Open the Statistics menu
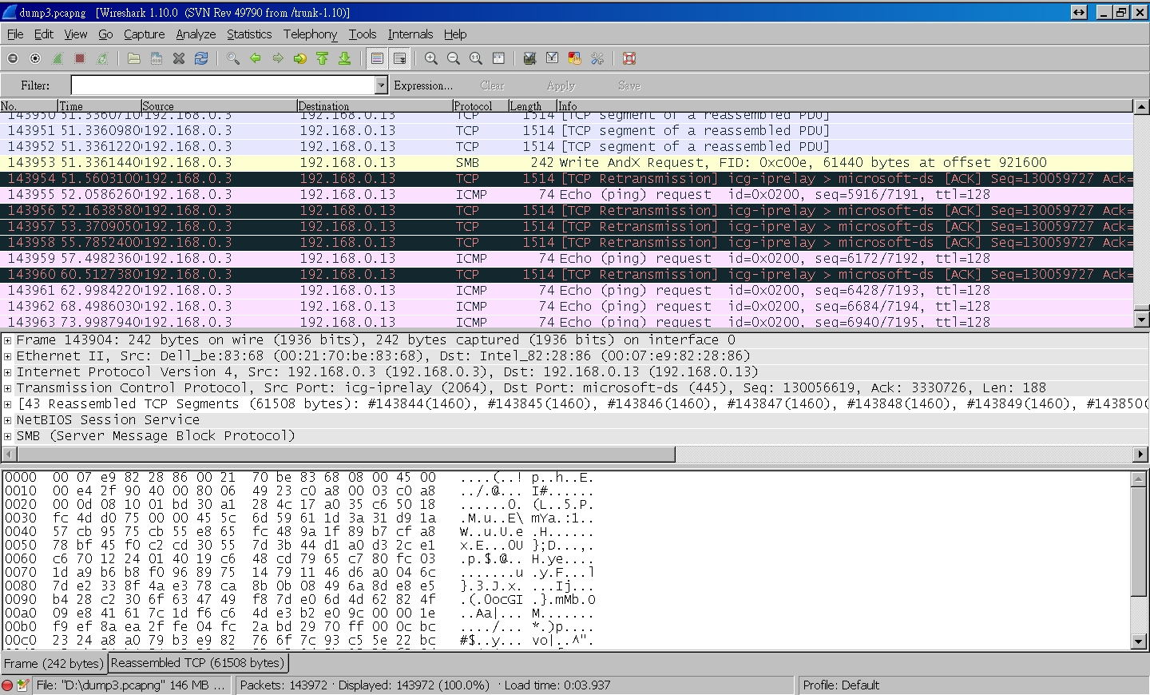 coord(249,34)
